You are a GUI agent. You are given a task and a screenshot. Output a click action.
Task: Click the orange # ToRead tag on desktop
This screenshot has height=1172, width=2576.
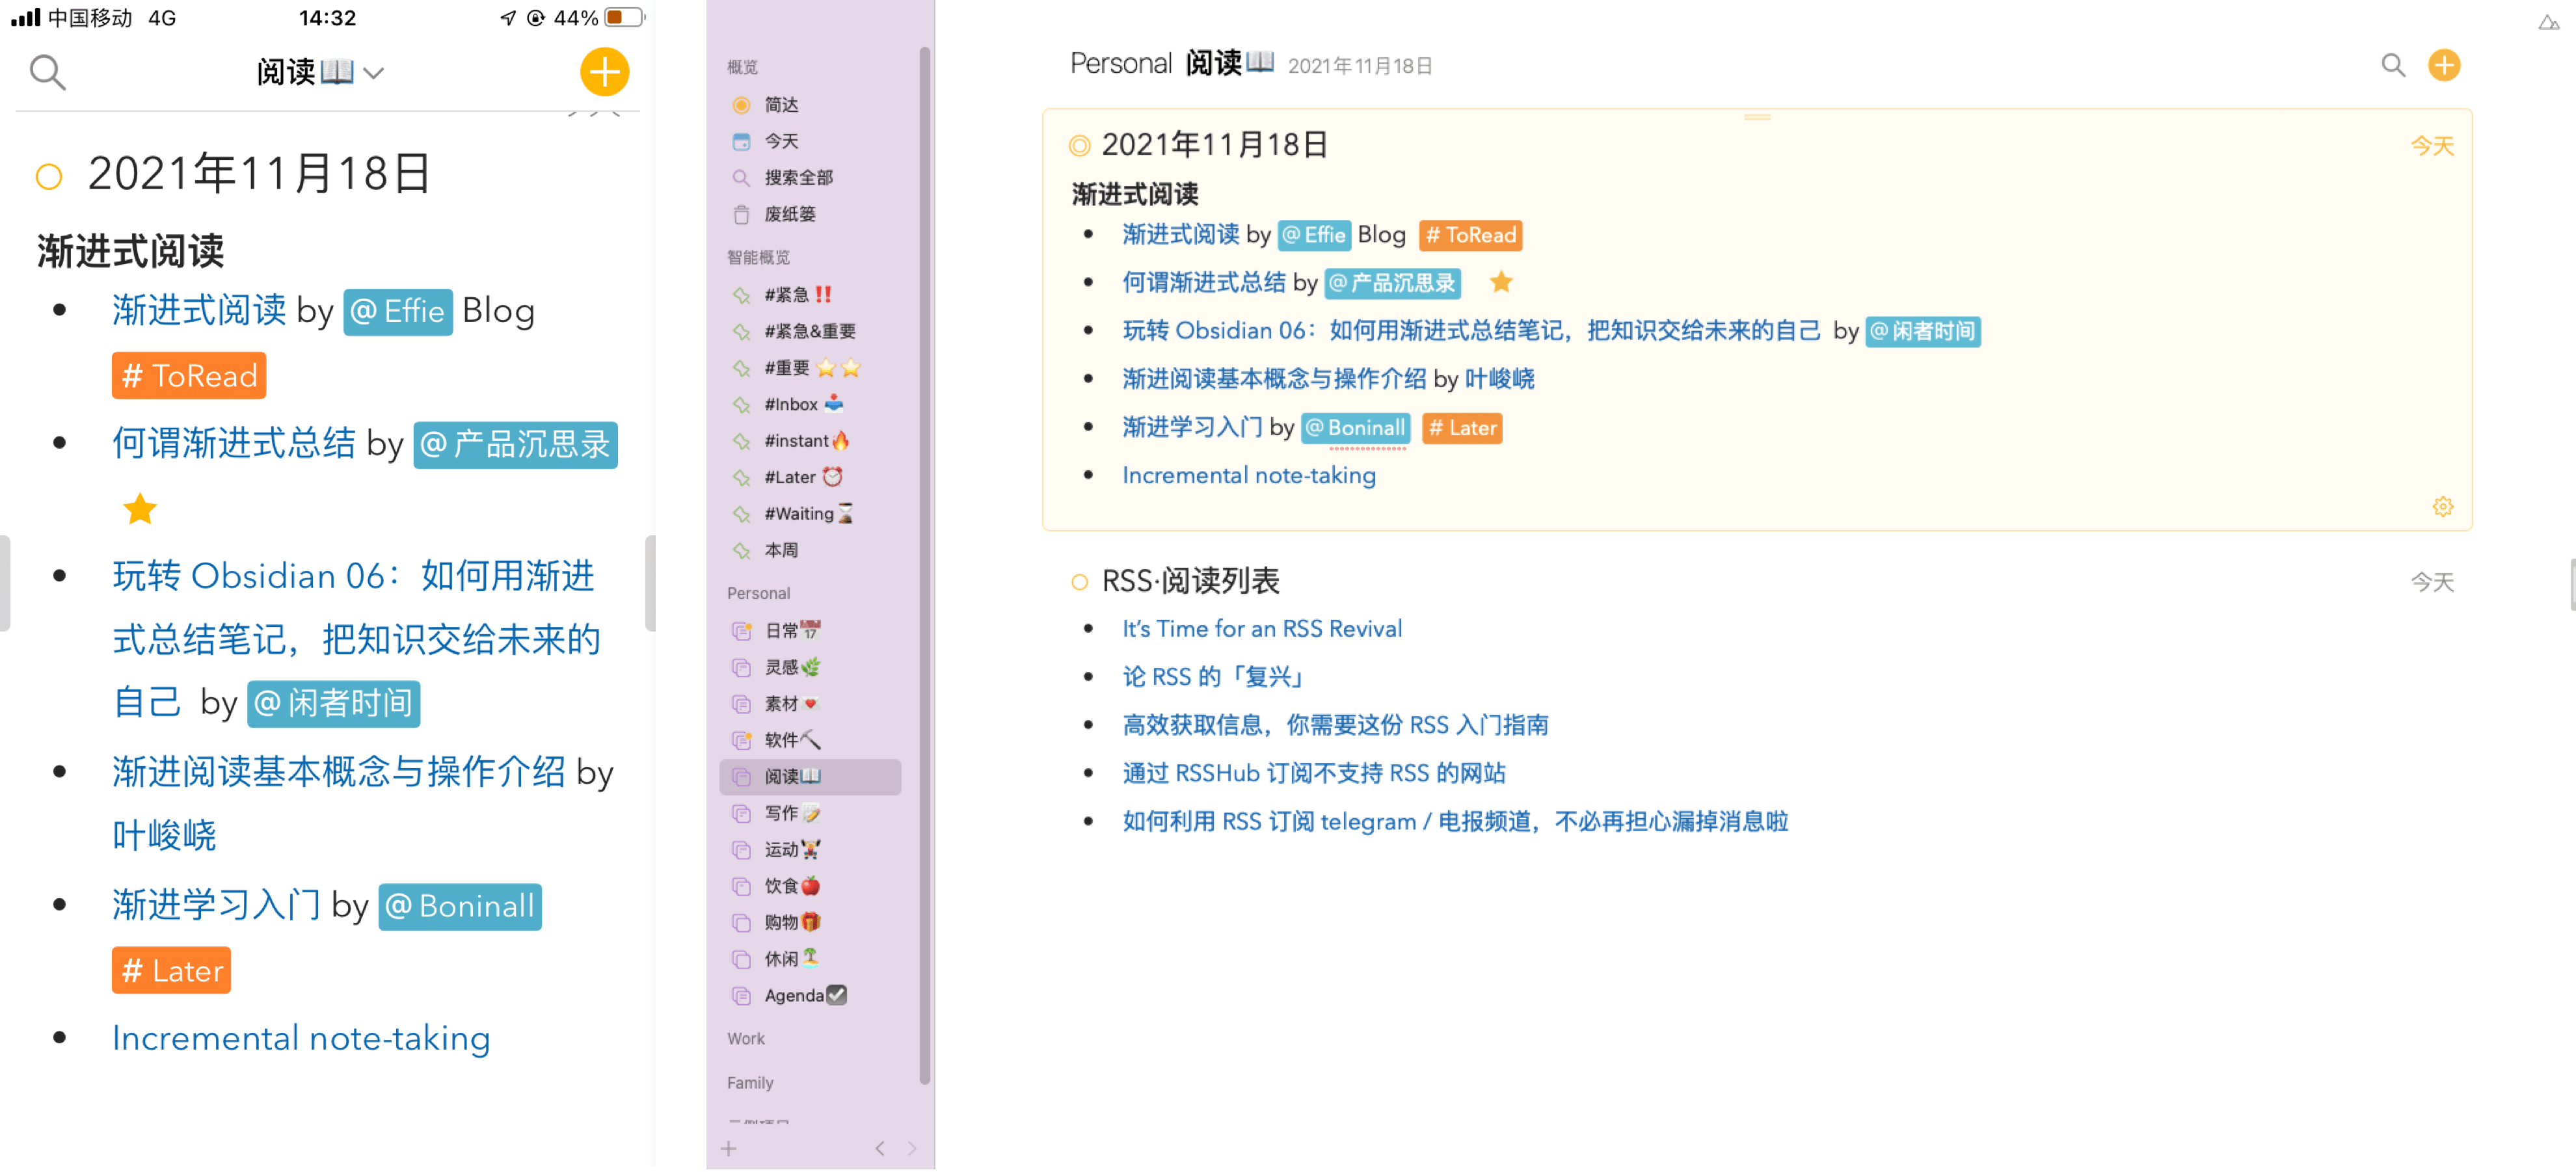1470,235
